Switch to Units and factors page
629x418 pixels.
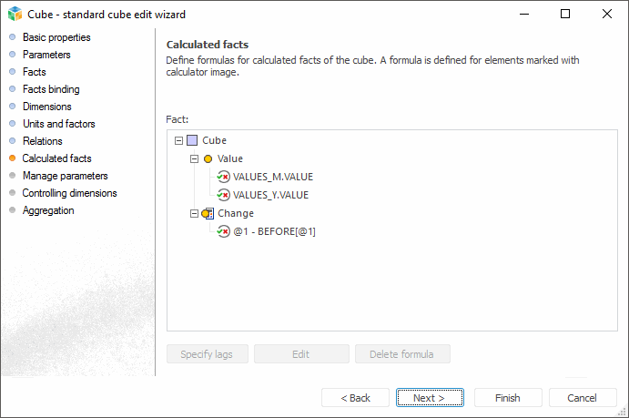pos(58,124)
